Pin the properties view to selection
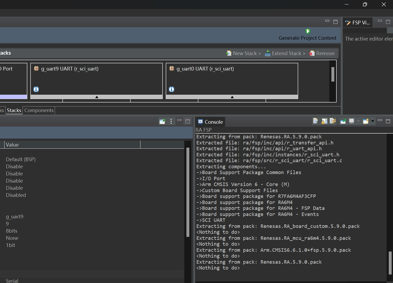This screenshot has width=393, height=283. 162,121
